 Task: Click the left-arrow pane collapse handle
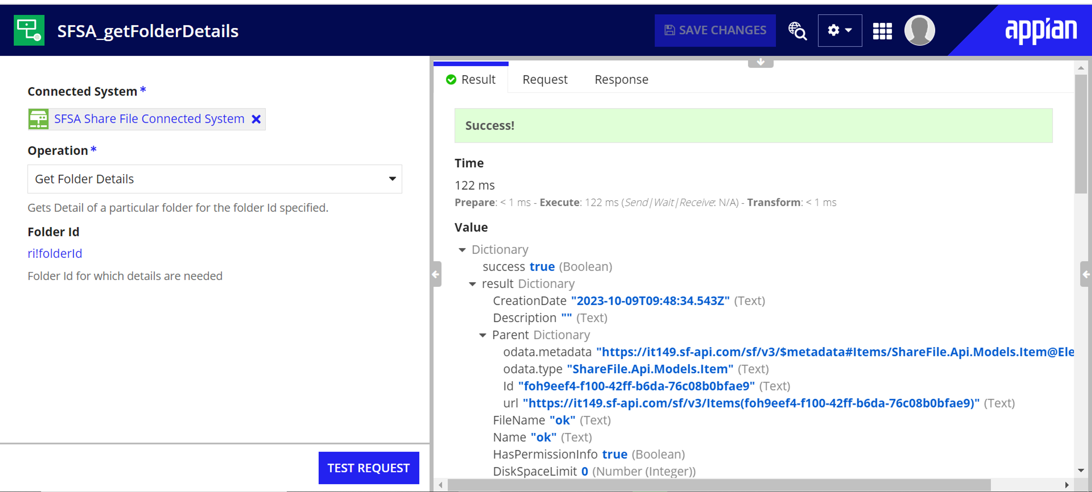(436, 274)
